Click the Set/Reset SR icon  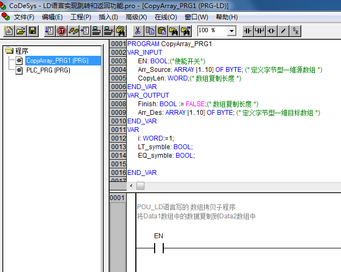(295, 31)
